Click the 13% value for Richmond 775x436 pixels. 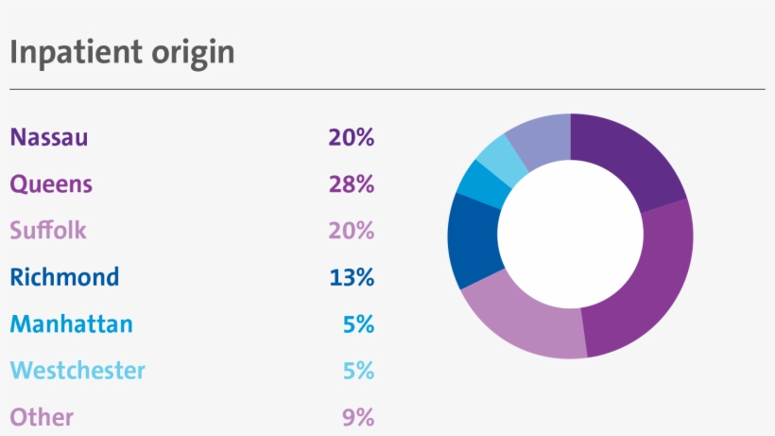(352, 278)
